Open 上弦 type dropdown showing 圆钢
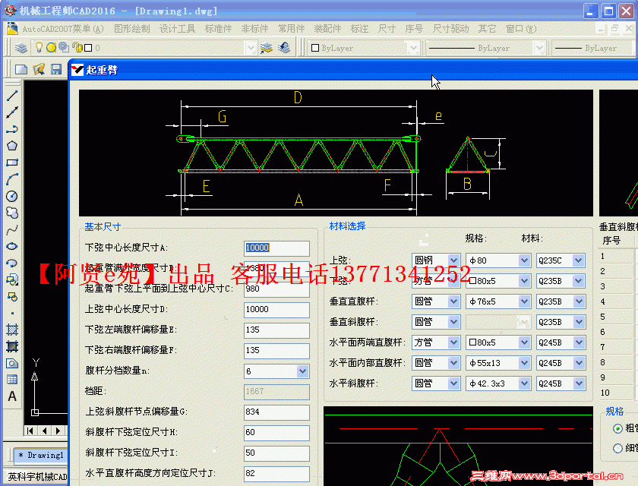638x486 pixels. (x=453, y=260)
